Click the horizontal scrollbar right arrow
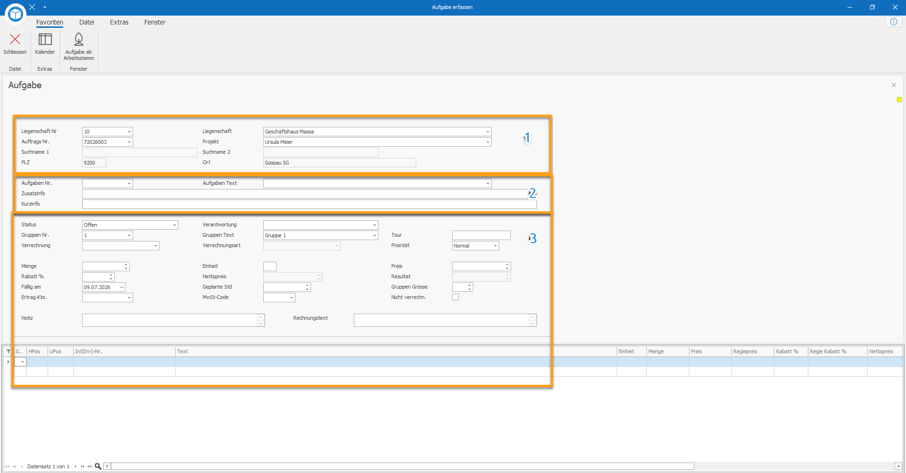The image size is (906, 473). pyautogui.click(x=898, y=466)
